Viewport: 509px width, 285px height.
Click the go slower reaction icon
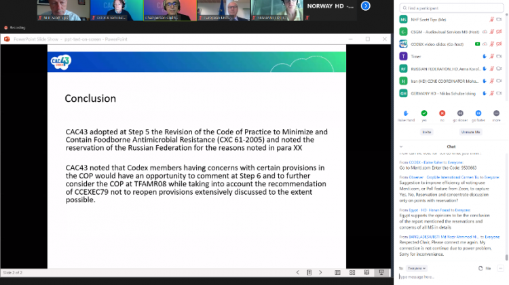coord(461,113)
